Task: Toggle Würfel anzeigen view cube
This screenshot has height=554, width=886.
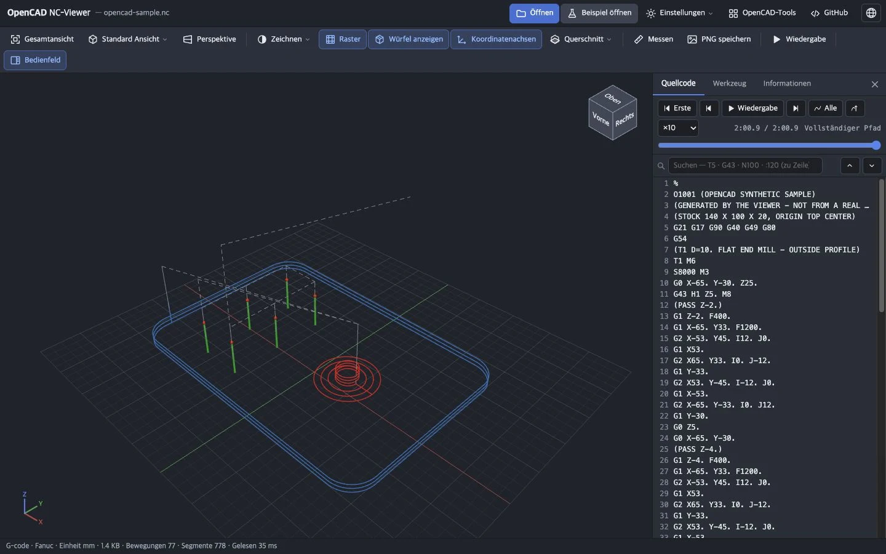Action: click(x=409, y=39)
